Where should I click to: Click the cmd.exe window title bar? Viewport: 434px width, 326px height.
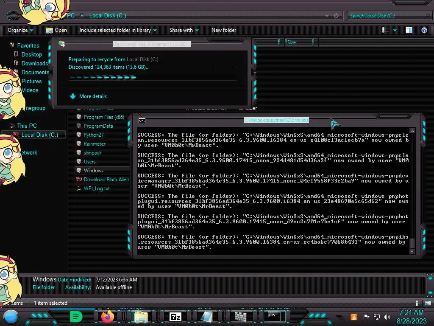276,120
